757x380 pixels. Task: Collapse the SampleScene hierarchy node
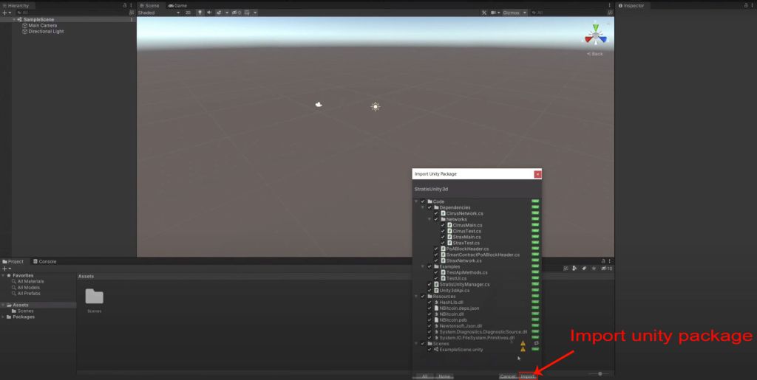pos(14,20)
